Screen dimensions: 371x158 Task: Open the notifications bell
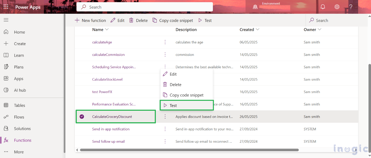[323, 7]
